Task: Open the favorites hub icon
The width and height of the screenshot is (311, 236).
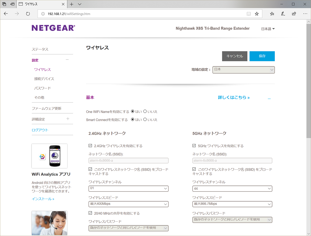Action: [x=272, y=14]
